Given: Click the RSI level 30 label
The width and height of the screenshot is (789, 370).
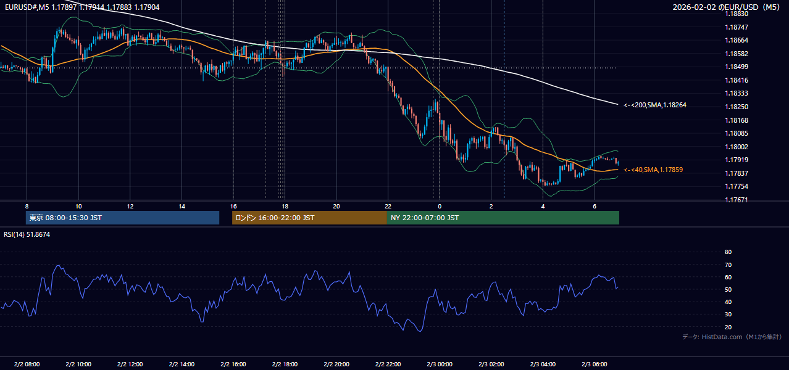Looking at the screenshot, I should click(728, 314).
